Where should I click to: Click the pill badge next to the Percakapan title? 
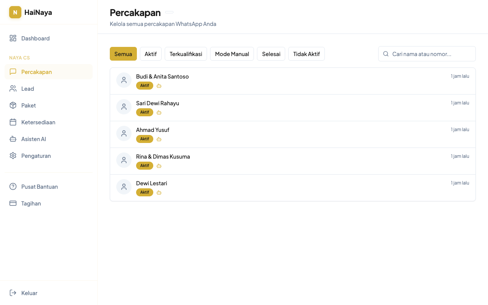point(169,12)
